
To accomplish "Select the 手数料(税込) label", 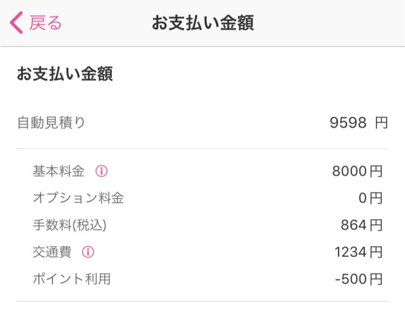I will pos(70,225).
